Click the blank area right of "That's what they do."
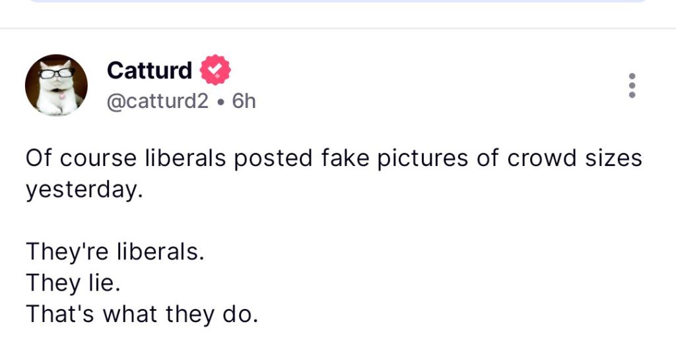 coord(462,314)
